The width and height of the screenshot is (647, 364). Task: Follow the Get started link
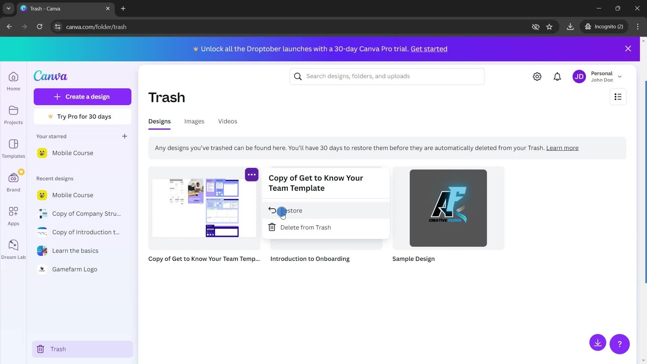tap(429, 49)
